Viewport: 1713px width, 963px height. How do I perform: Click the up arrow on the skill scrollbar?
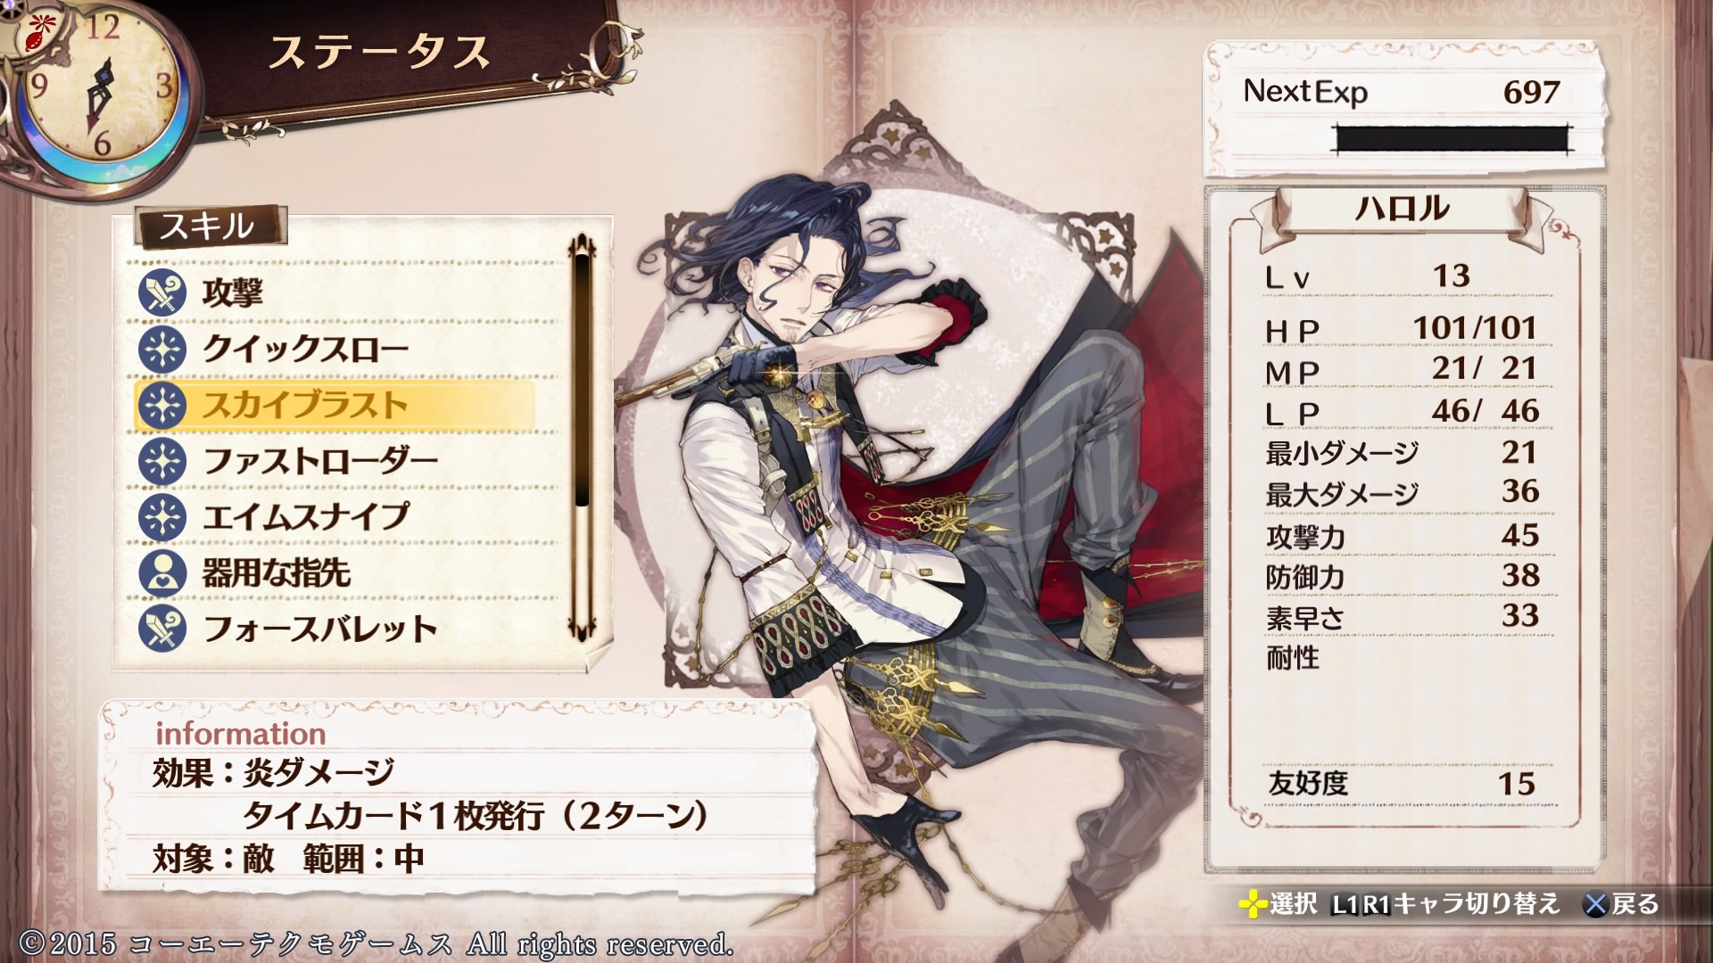tap(583, 243)
